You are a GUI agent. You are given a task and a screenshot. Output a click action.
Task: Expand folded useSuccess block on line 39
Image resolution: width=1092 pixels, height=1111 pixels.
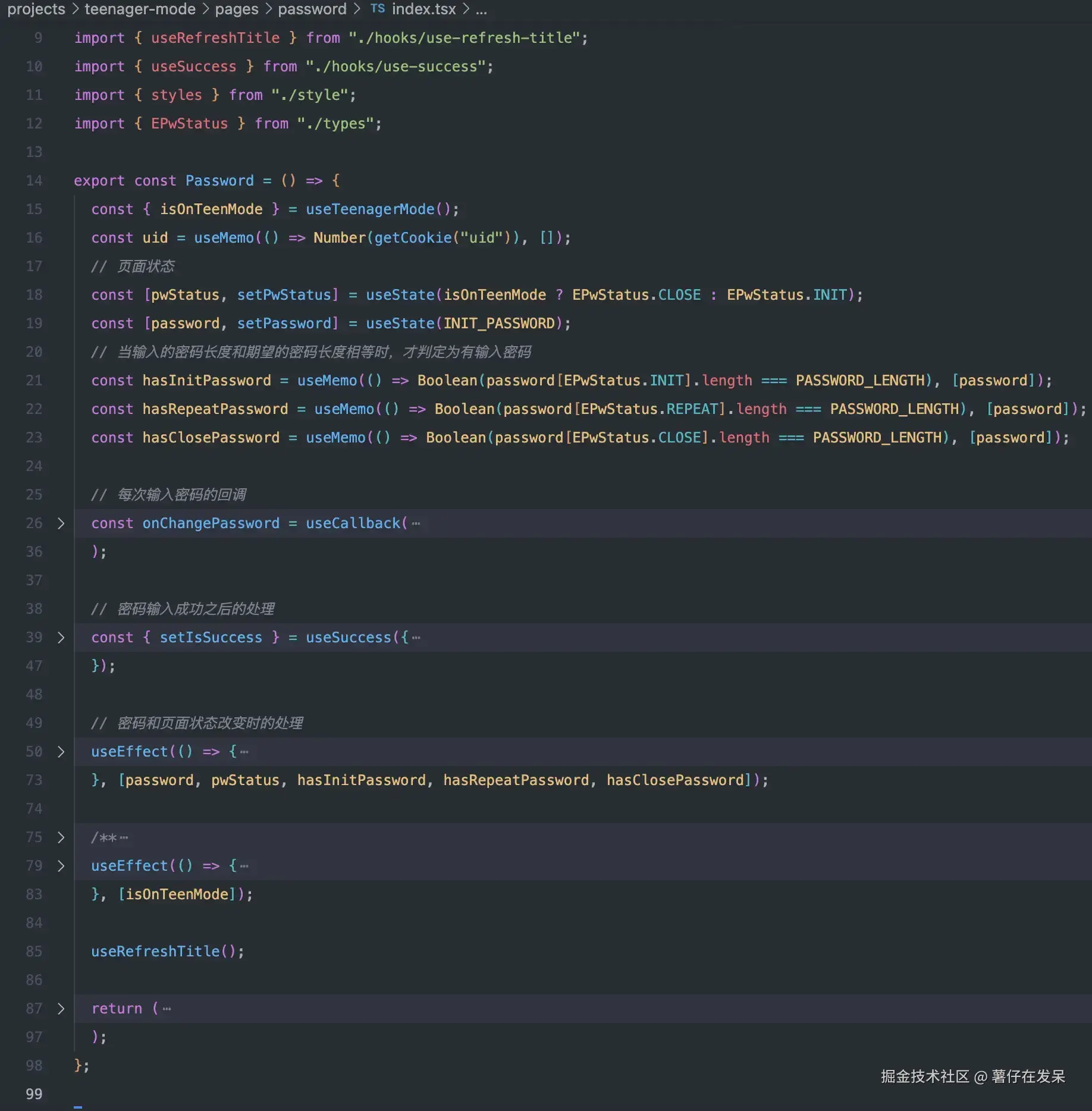tap(61, 638)
